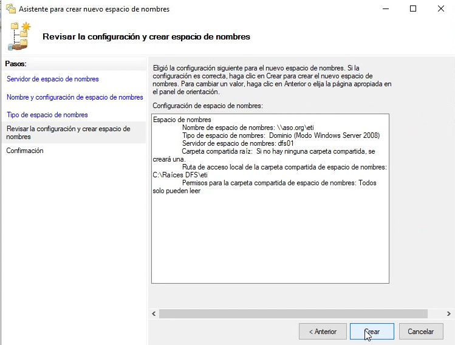Click the wizard icon in title bar
The image size is (455, 345).
(10, 9)
